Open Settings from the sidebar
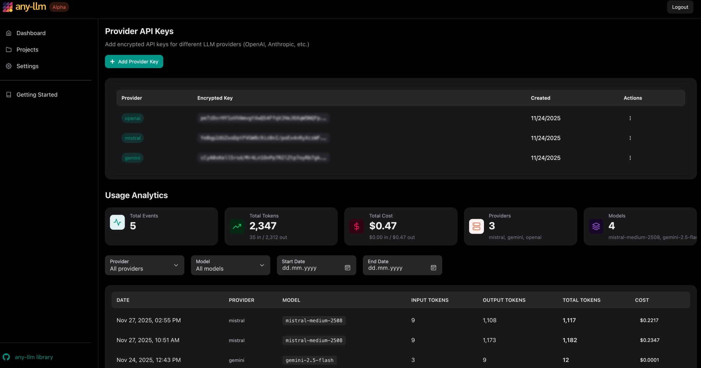The width and height of the screenshot is (701, 368). (27, 66)
